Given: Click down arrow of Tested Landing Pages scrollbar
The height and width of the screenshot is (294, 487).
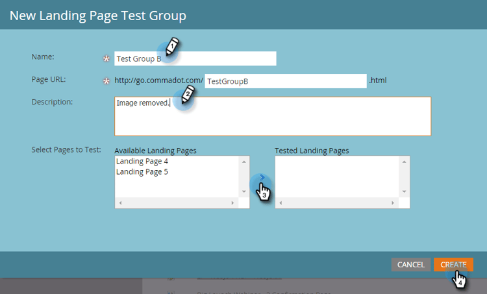Looking at the screenshot, I should 404,191.
